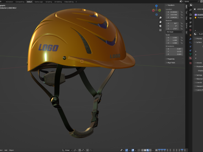This screenshot has height=152, width=203.
Task: Lock the Scale X axis
Action: click(x=181, y=38)
